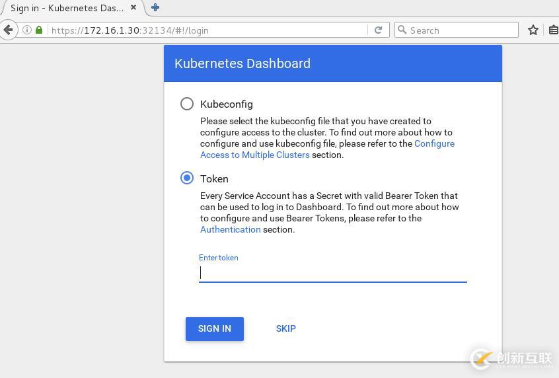Open a new tab with plus icon
The image size is (559, 378).
(x=155, y=7)
